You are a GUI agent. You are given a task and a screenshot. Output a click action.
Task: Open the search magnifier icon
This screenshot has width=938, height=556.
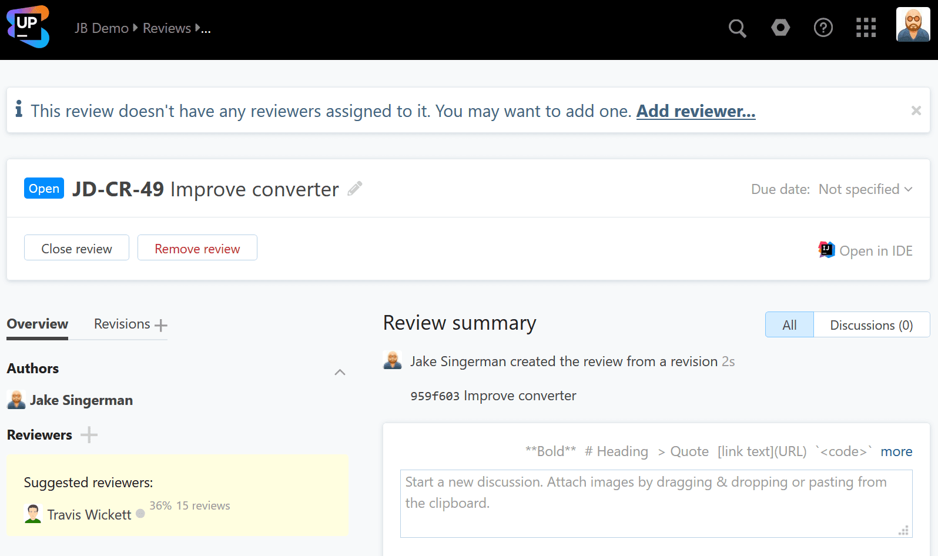737,28
